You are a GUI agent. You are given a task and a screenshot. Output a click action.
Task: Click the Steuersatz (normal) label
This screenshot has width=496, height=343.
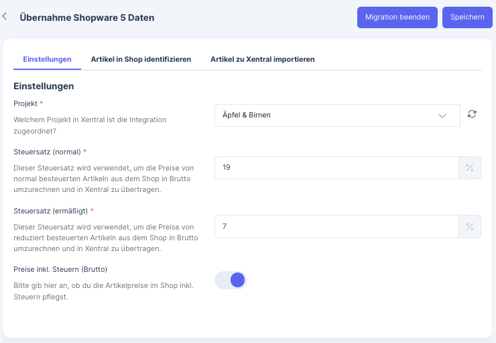click(46, 152)
